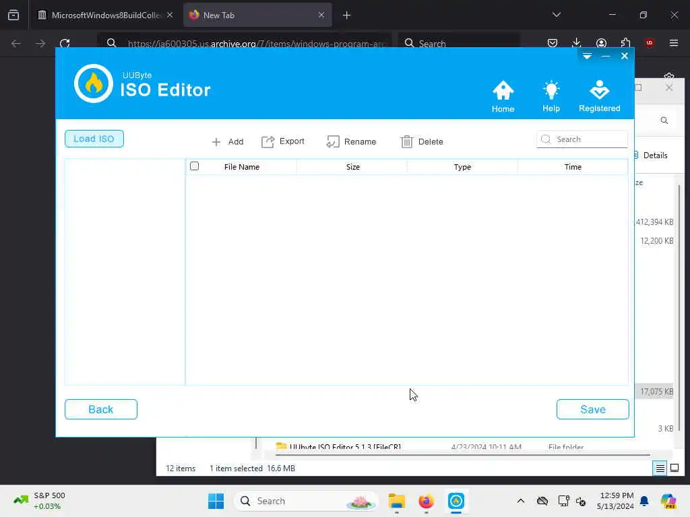Image resolution: width=690 pixels, height=517 pixels.
Task: Open the Firefox account icon
Action: coord(601,43)
